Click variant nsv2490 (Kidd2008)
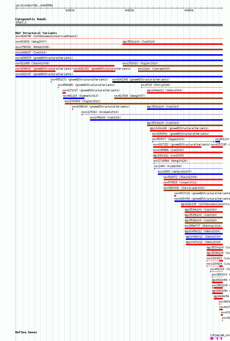Image resolution: width=230 pixels, height=341 pixels. tap(168, 166)
